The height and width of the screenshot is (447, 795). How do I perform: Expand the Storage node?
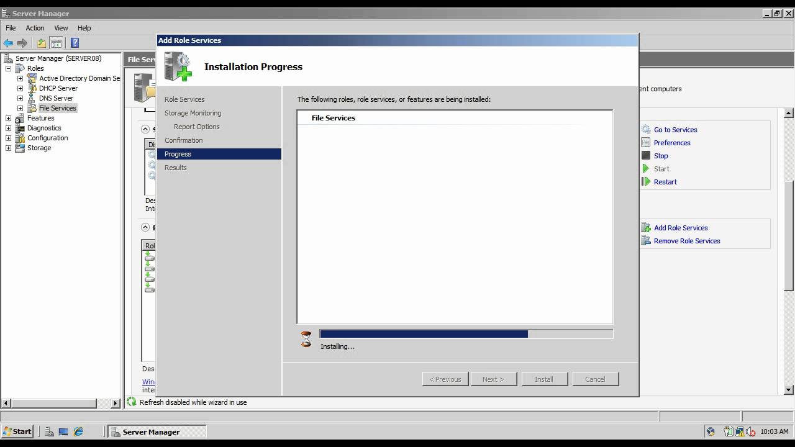pos(8,148)
